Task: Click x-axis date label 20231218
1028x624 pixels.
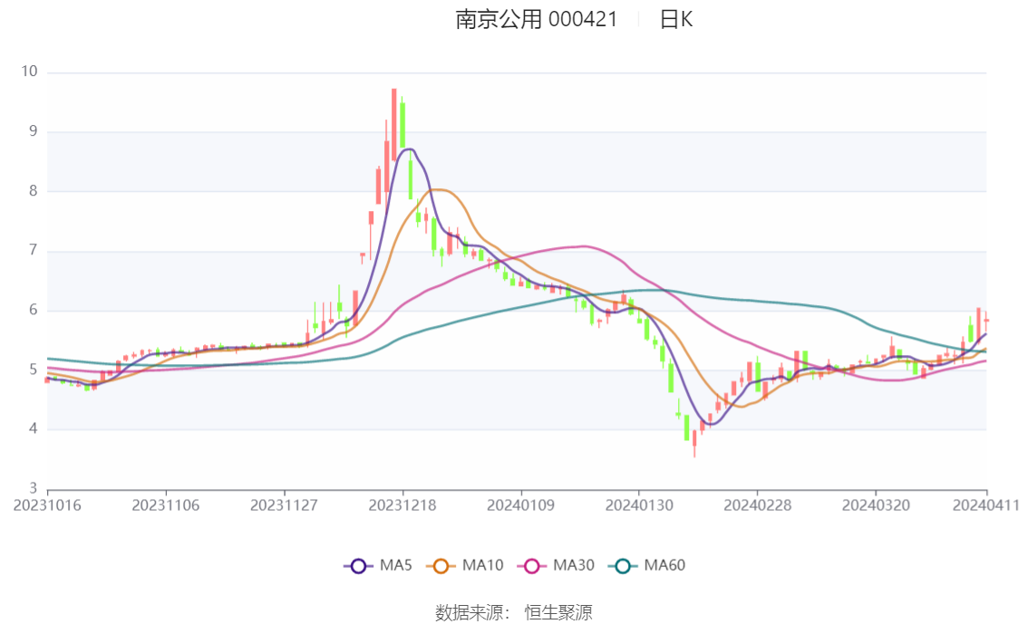Action: pos(402,505)
